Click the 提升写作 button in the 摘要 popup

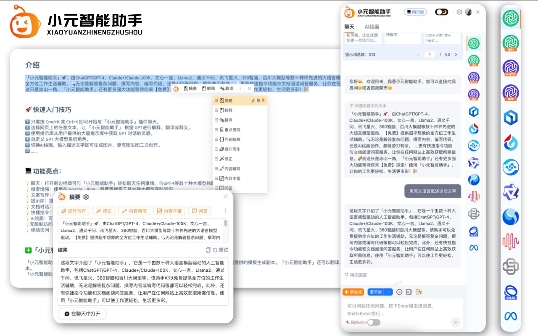(74, 211)
